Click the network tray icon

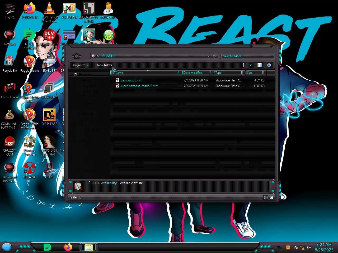pyautogui.click(x=302, y=247)
